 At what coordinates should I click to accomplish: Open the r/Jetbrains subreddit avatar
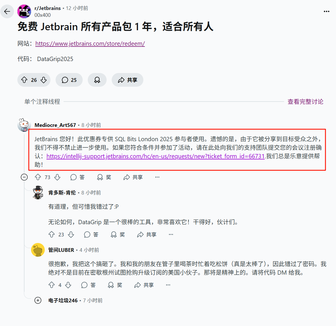[24, 11]
